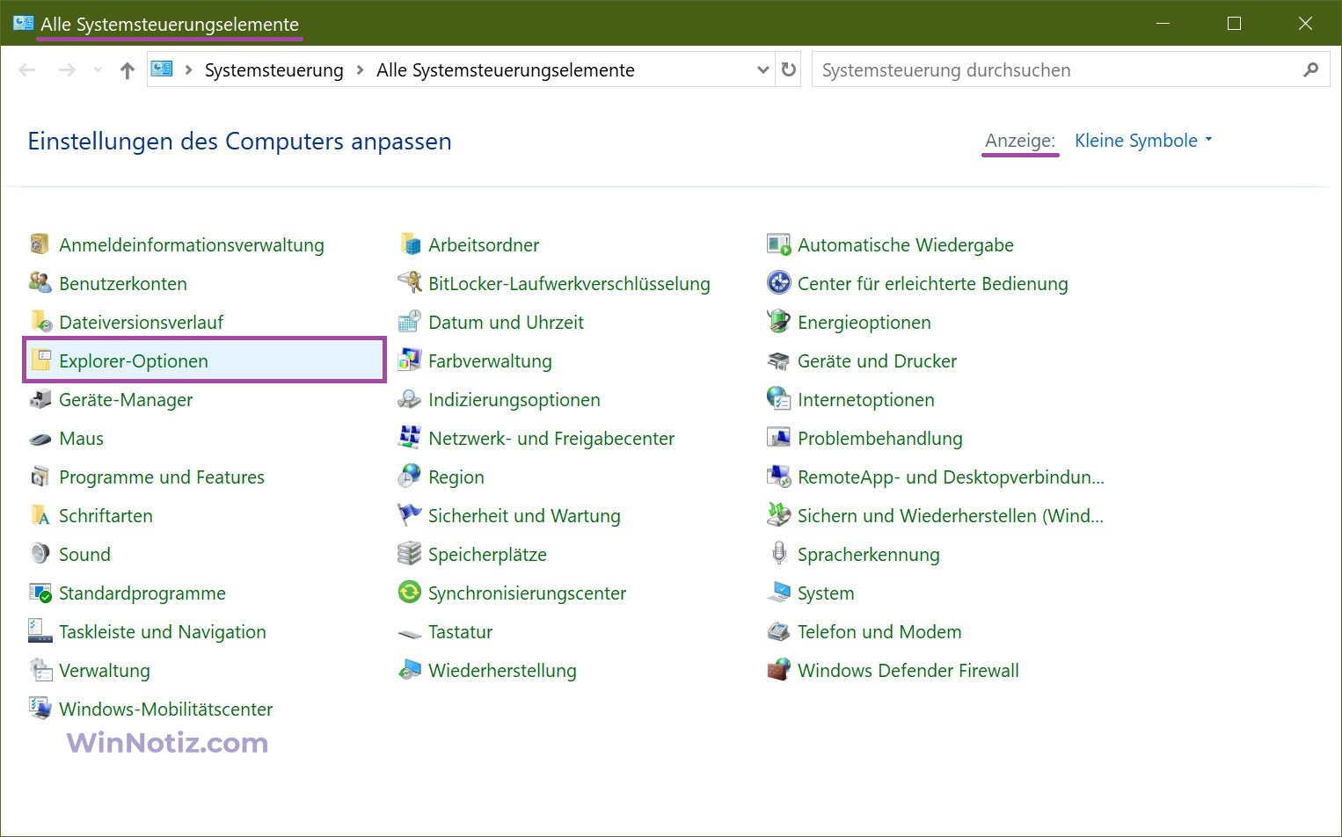
Task: Click the BitLocker-Laufwerkverschlüsselung keys icon
Action: tap(409, 284)
